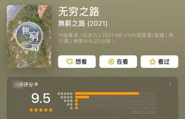Mark the show as 看过
The image size is (185, 119).
point(159,62)
